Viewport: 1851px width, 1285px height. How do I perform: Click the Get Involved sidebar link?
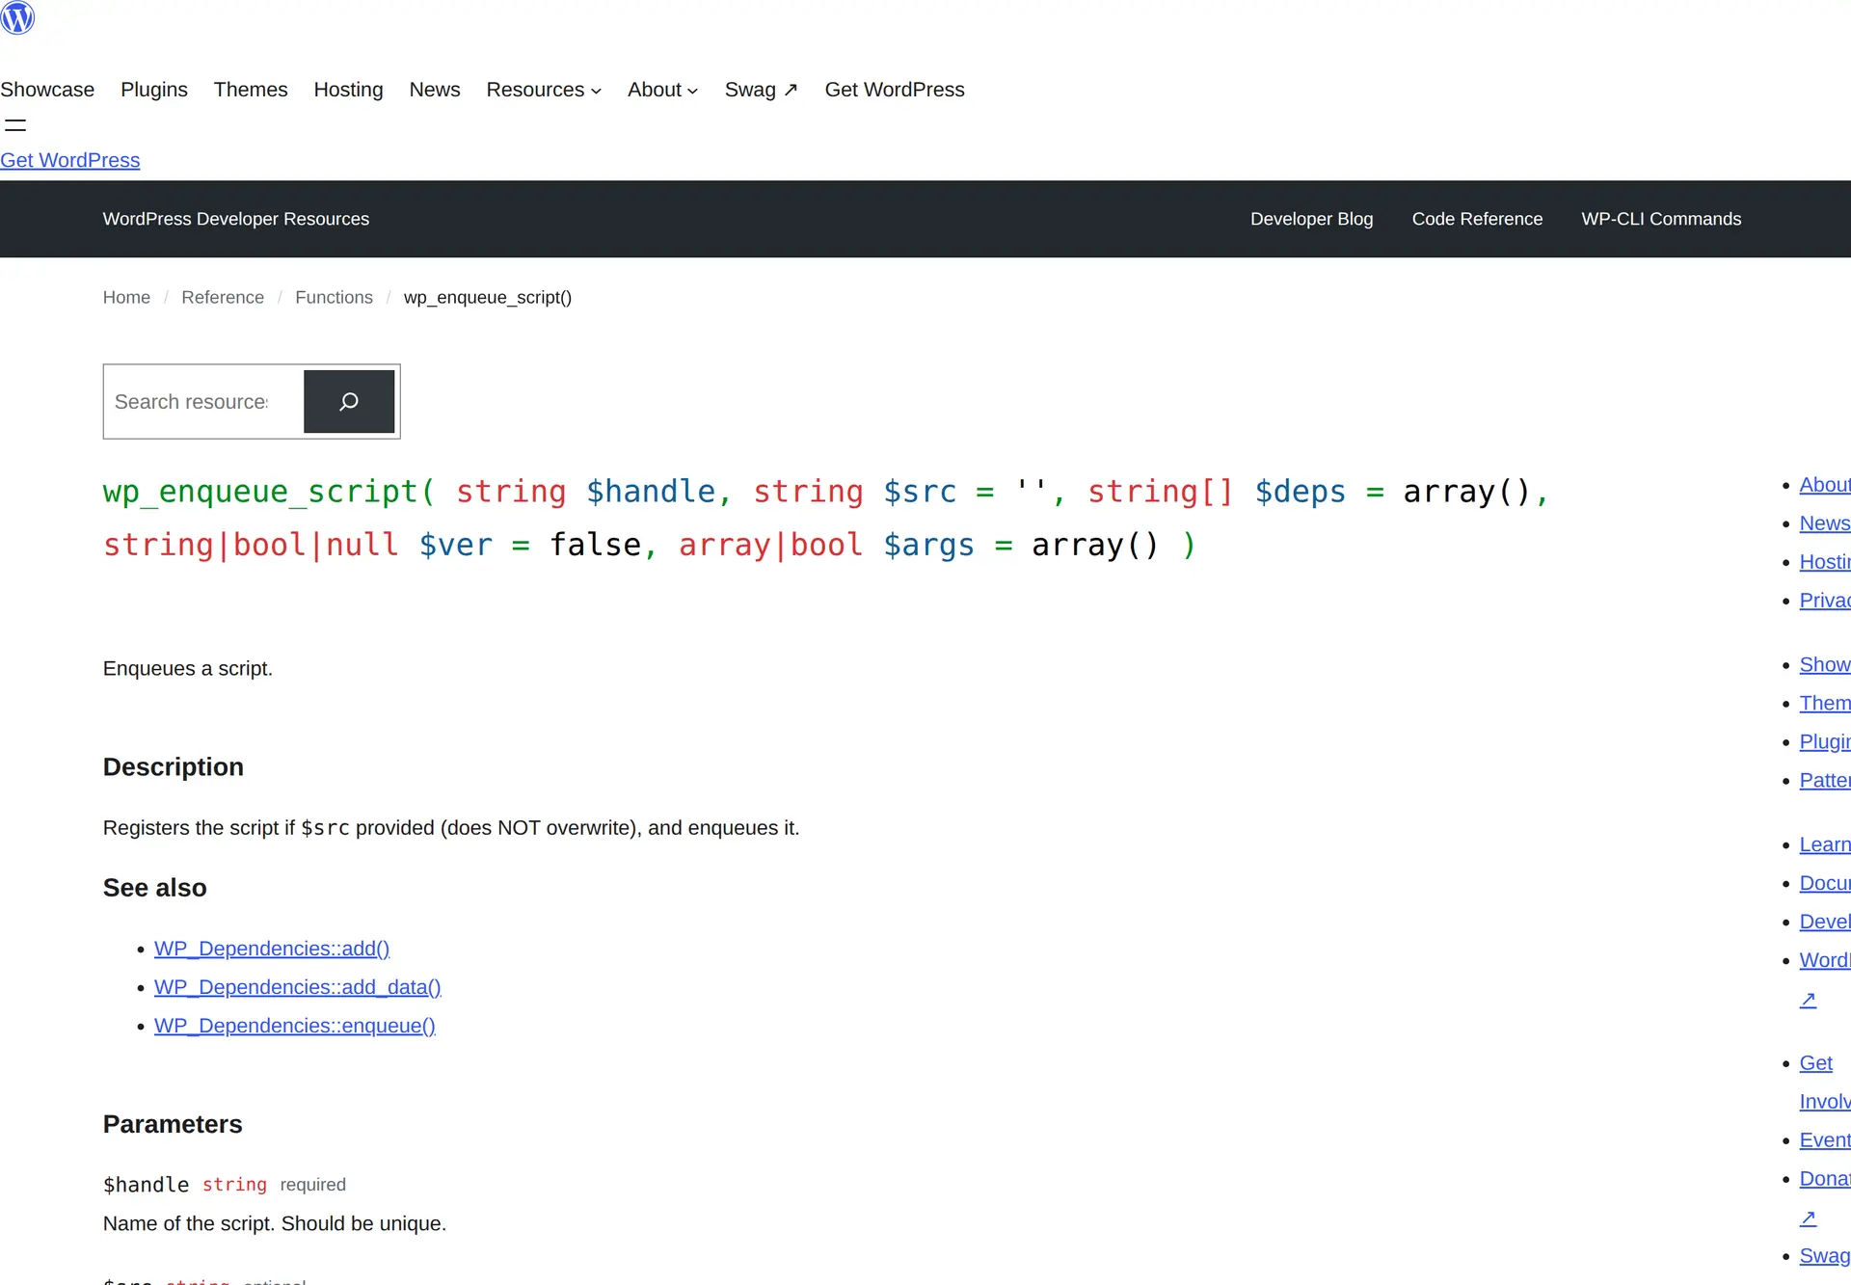(1825, 1083)
